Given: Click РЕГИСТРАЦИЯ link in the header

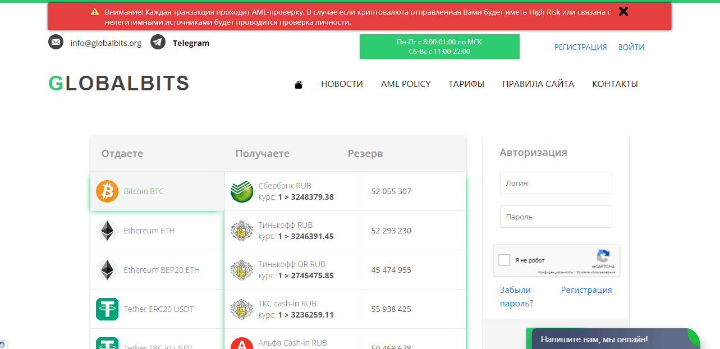Looking at the screenshot, I should 580,47.
